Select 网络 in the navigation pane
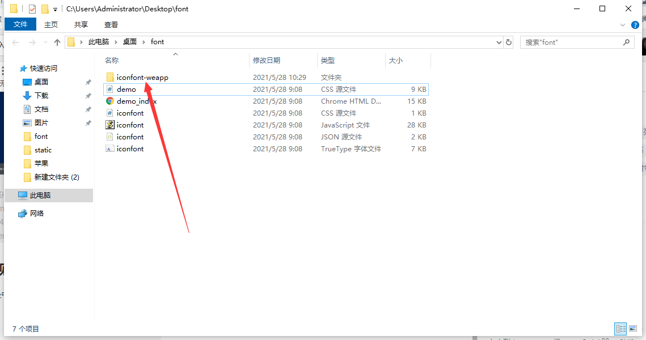Image resolution: width=646 pixels, height=340 pixels. (37, 213)
